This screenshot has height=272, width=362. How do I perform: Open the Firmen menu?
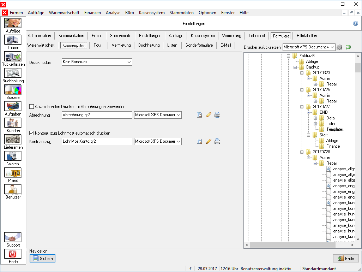16,13
